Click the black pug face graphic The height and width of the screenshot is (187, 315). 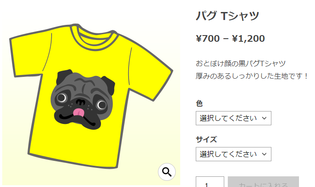click(83, 99)
